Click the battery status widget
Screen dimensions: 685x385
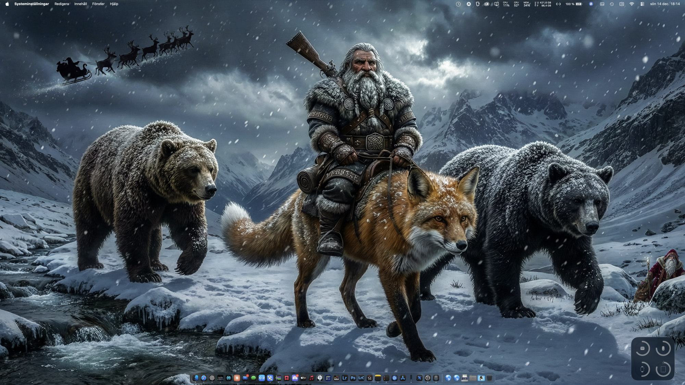[579, 4]
